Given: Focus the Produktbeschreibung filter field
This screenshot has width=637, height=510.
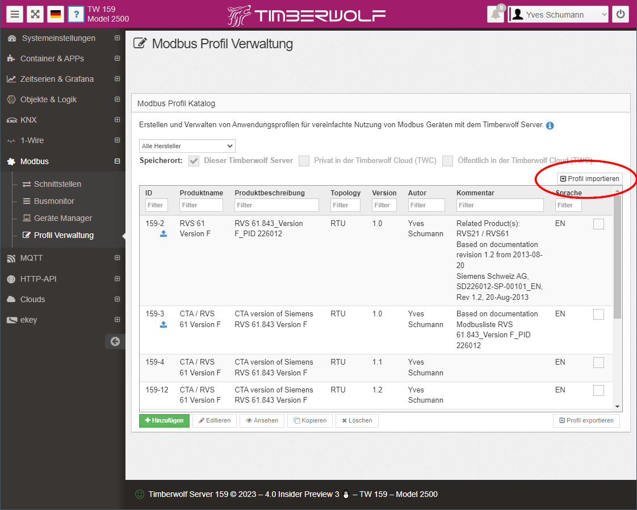Looking at the screenshot, I should [x=276, y=205].
